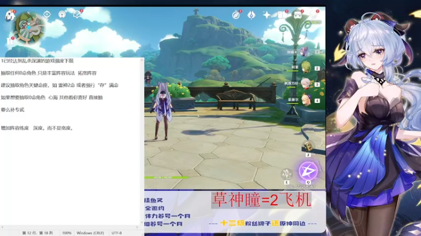The image size is (421, 236).
Task: Click the 第 12 行, 第 18 列 status entry
Action: click(37, 233)
